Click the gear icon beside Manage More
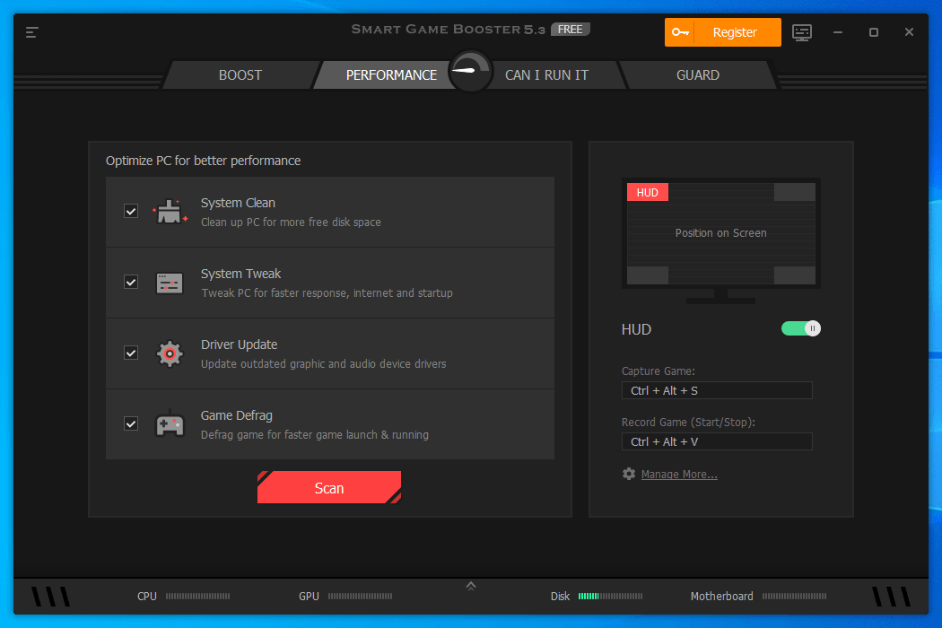942x628 pixels. [x=629, y=474]
